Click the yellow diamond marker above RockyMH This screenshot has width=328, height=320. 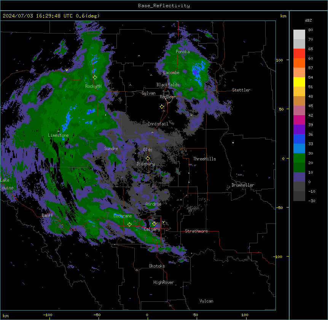tap(95, 77)
